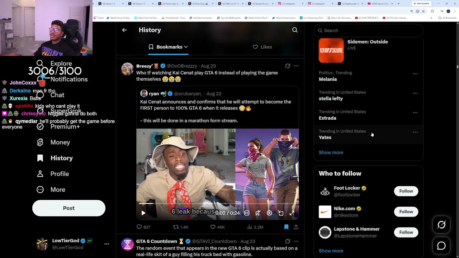Open the video settings gear
The width and height of the screenshot is (459, 258).
[x=269, y=213]
